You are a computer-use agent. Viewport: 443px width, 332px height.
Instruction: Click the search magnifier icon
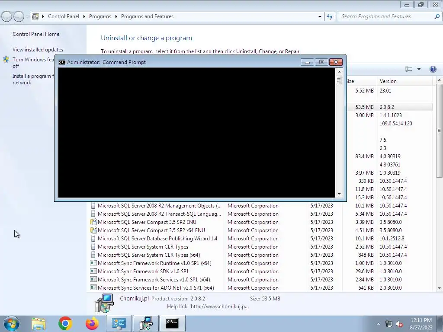(437, 17)
